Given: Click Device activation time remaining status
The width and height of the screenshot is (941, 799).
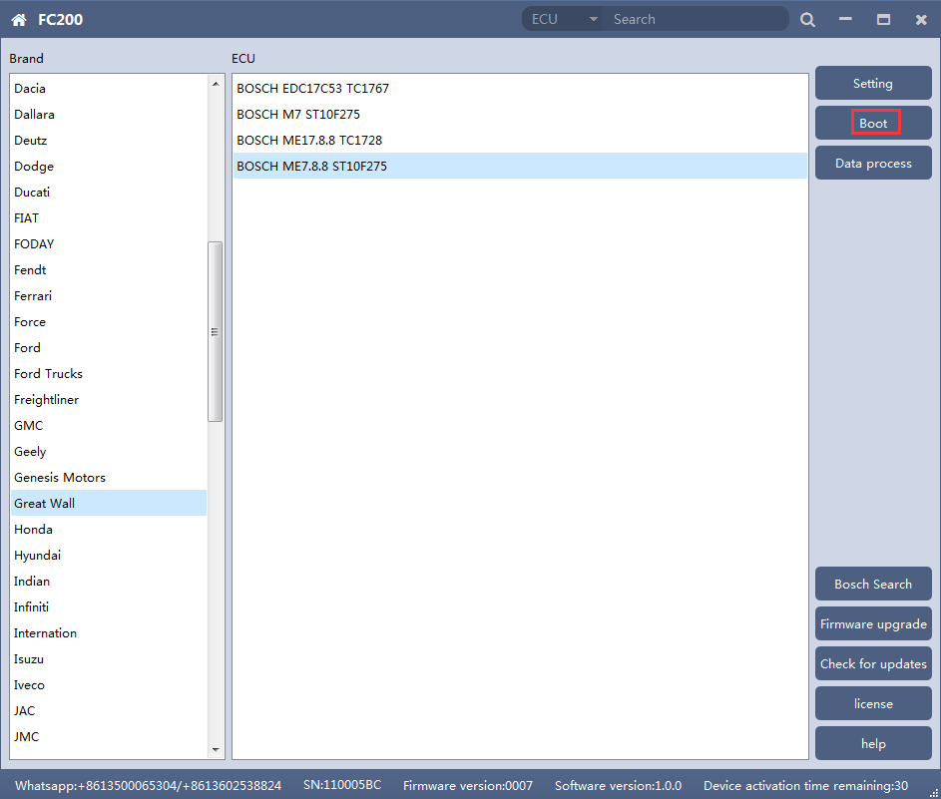Looking at the screenshot, I should click(805, 785).
